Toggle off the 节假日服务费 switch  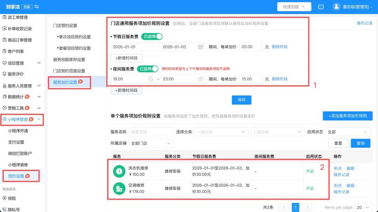point(152,36)
